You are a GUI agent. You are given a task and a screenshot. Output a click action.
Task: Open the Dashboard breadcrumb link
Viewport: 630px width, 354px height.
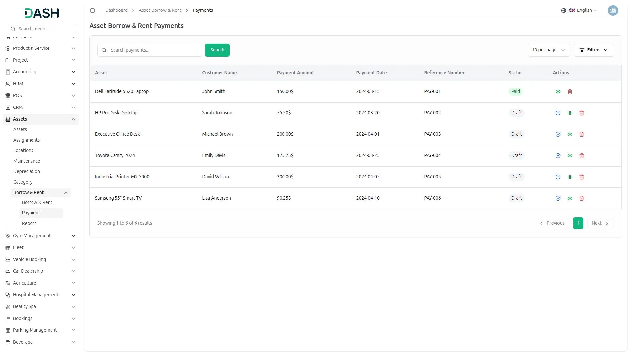tap(116, 10)
